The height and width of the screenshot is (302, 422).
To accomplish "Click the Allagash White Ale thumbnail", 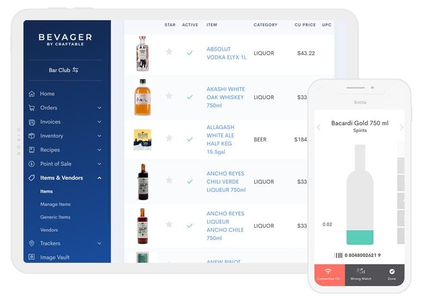I will tap(143, 139).
